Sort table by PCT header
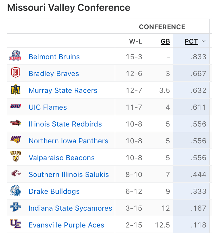 (x=191, y=41)
